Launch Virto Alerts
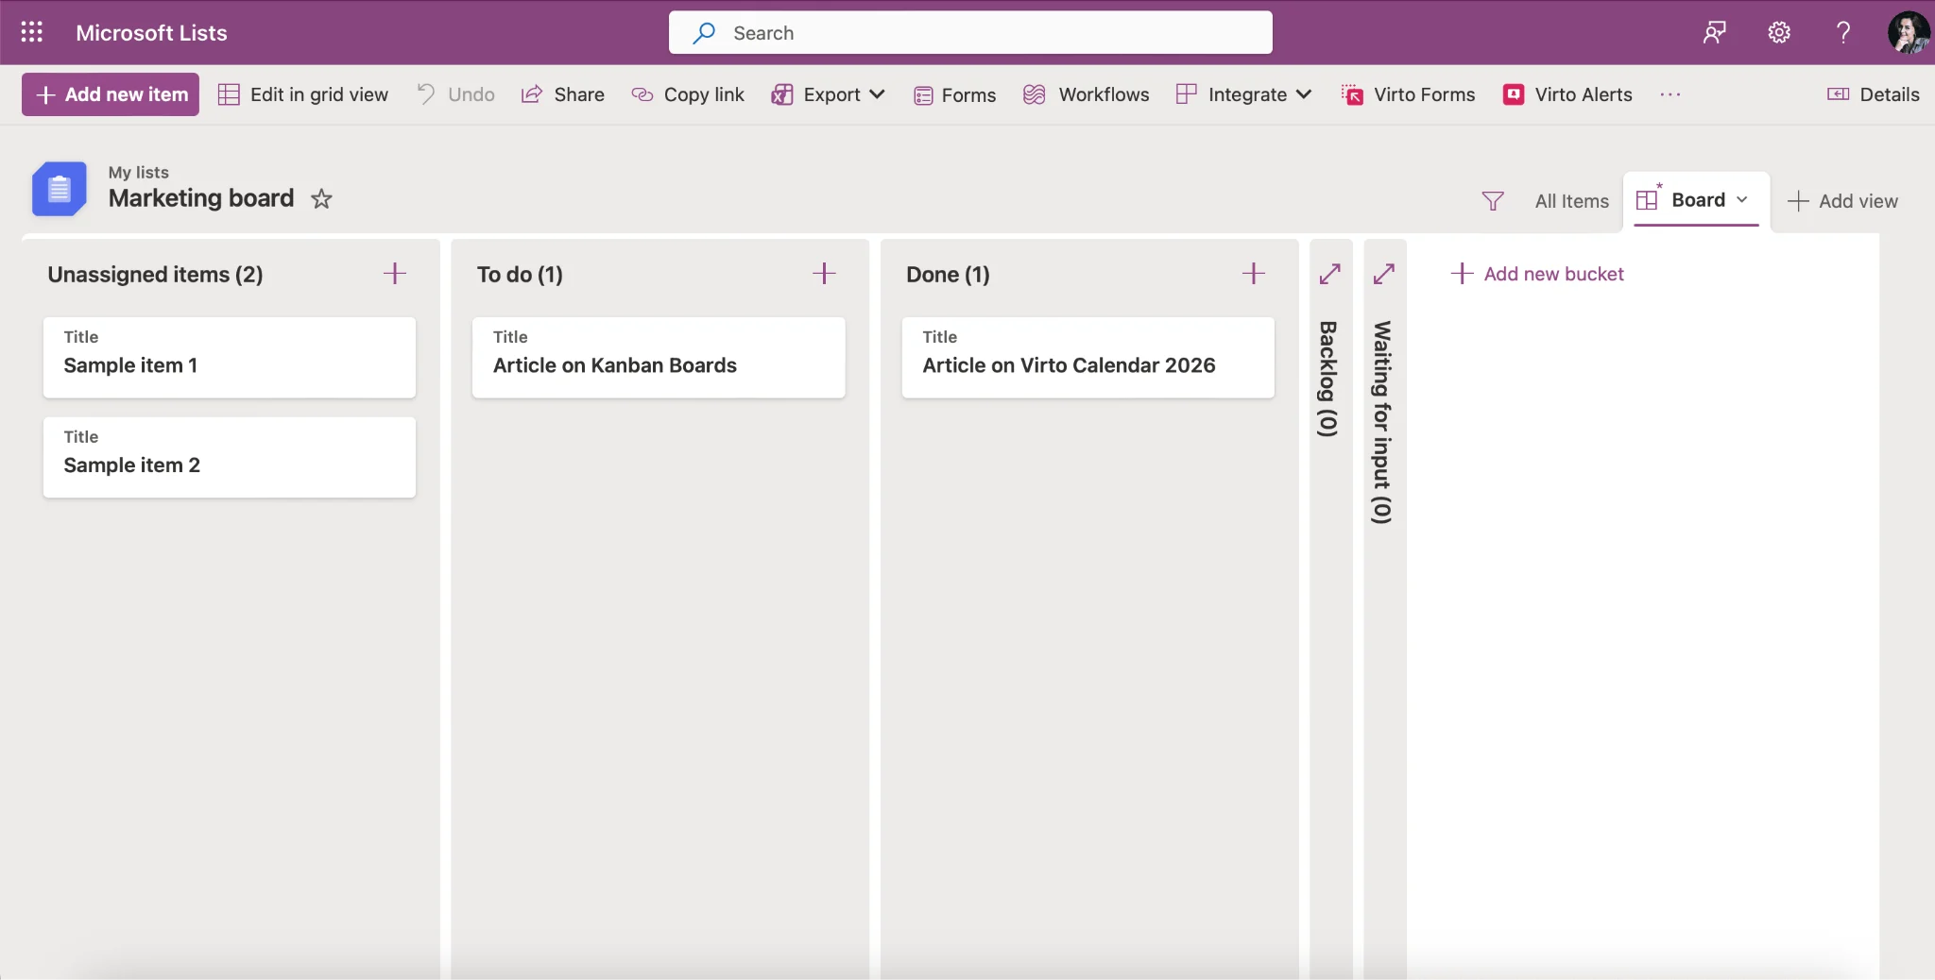 coord(1567,94)
